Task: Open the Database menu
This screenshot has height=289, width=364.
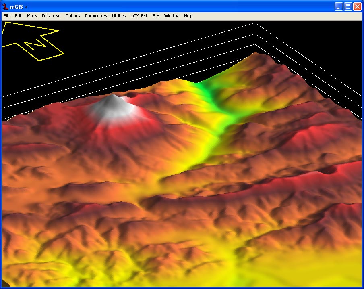Action: (51, 16)
